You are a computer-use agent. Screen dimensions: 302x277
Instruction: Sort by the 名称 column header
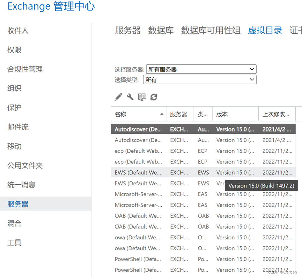138,114
